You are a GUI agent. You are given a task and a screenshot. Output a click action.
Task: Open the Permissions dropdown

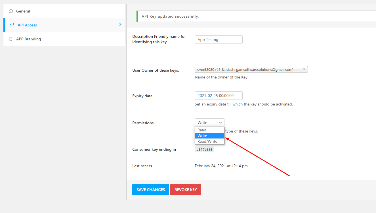(209, 122)
